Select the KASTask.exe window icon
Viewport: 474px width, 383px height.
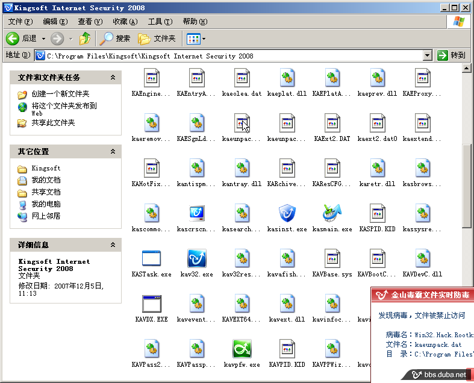pos(151,258)
